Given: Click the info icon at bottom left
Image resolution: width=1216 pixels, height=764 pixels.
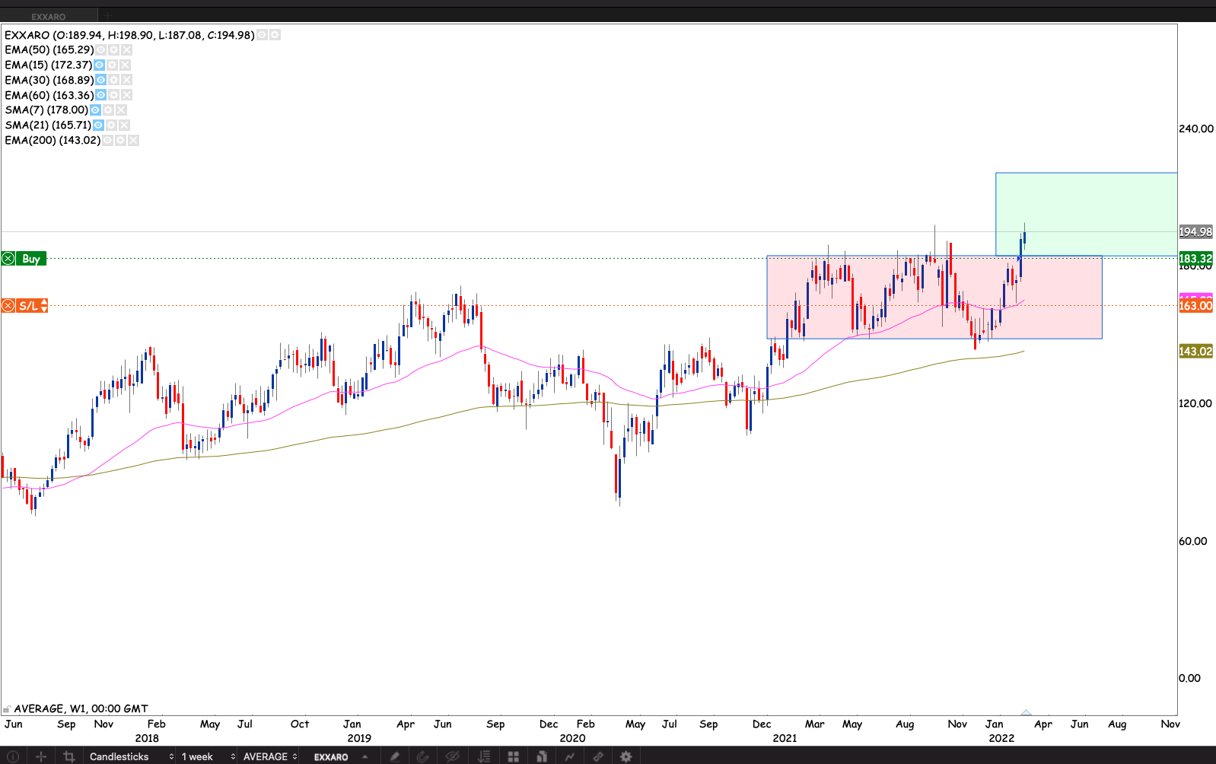Looking at the screenshot, I should coord(13,756).
